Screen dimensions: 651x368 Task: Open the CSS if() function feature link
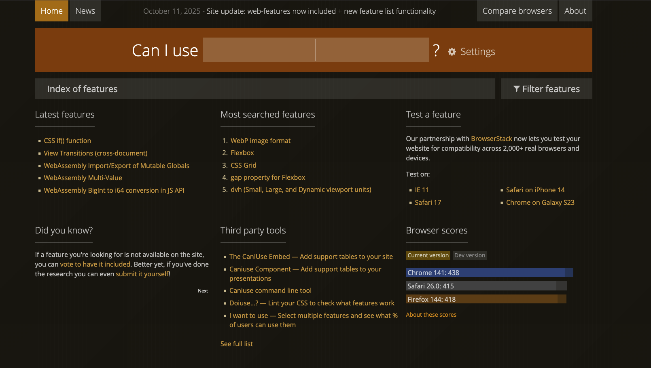pyautogui.click(x=67, y=141)
